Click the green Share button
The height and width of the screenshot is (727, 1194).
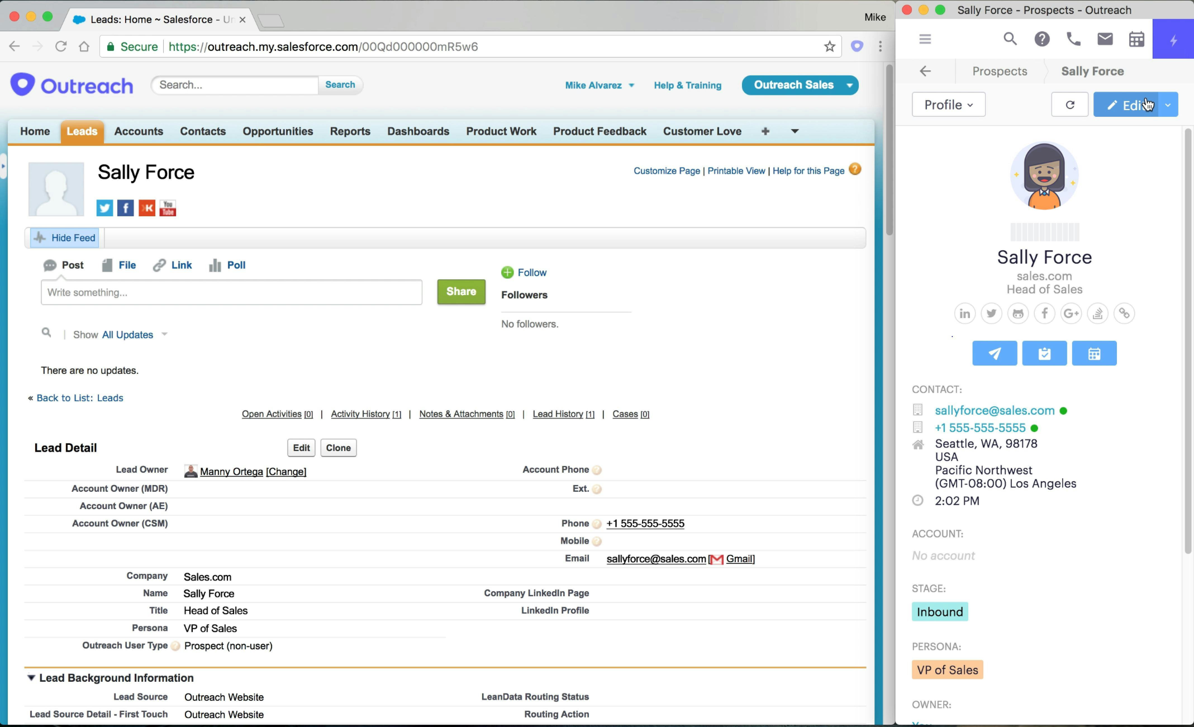click(461, 291)
